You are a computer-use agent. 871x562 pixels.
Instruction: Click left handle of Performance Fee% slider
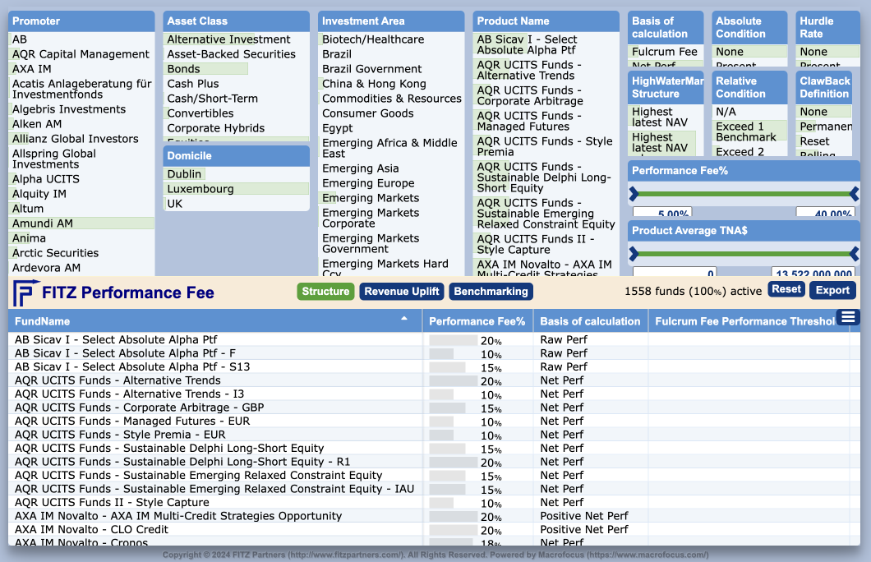click(x=634, y=194)
